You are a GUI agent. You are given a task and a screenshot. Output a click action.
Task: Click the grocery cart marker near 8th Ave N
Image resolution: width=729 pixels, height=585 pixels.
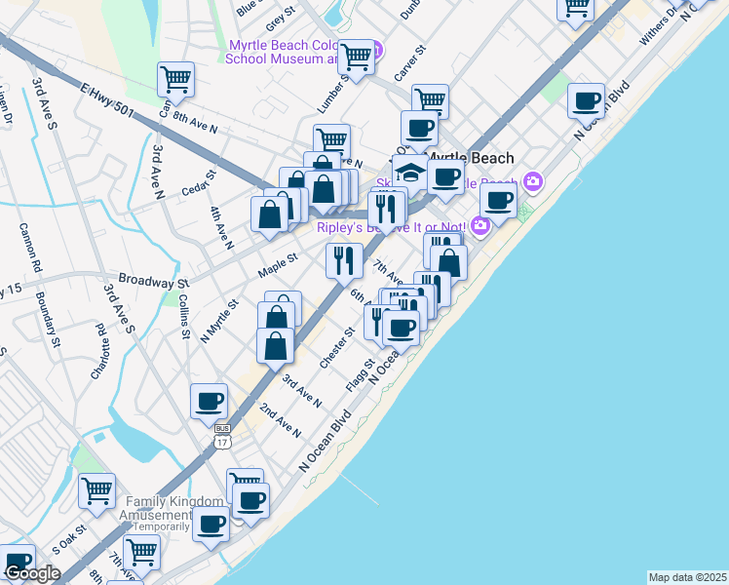(175, 78)
